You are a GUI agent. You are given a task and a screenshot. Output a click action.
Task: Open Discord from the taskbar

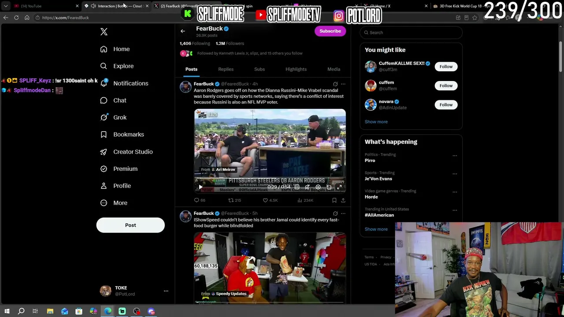pos(151,311)
